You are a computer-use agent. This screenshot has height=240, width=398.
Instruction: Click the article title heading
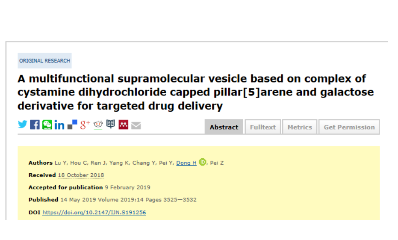(192, 92)
